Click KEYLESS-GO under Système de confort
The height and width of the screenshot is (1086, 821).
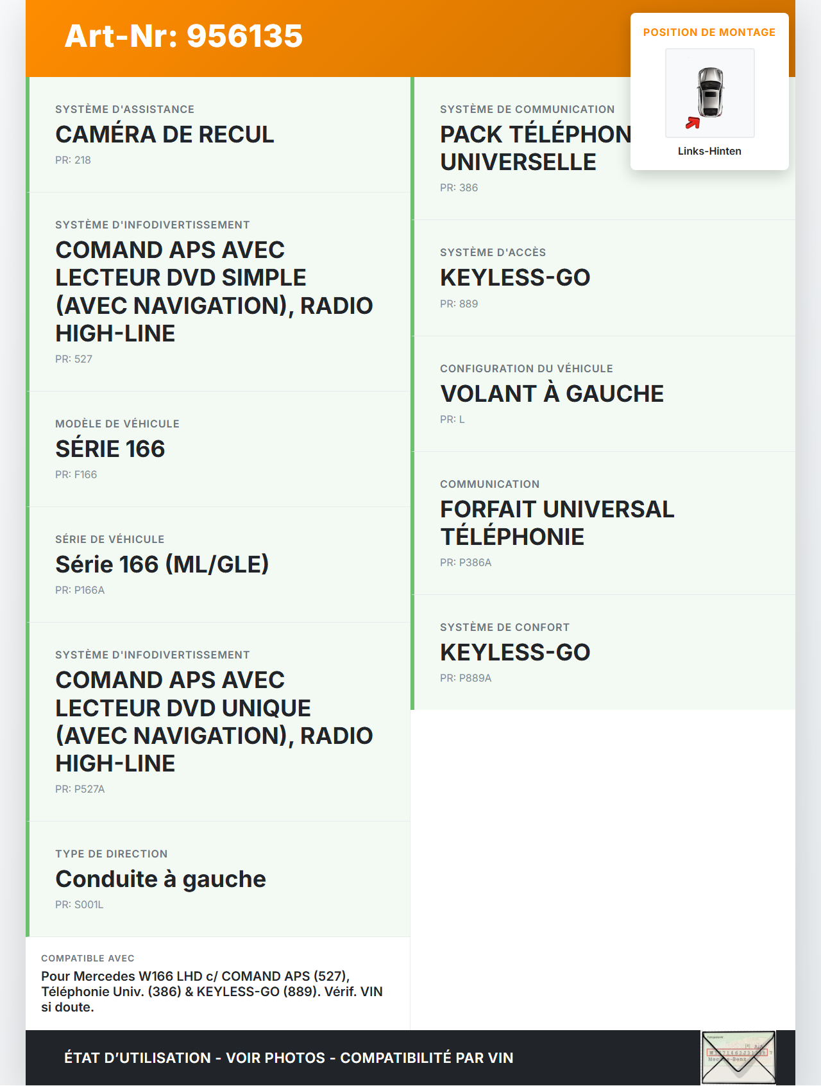click(x=515, y=652)
